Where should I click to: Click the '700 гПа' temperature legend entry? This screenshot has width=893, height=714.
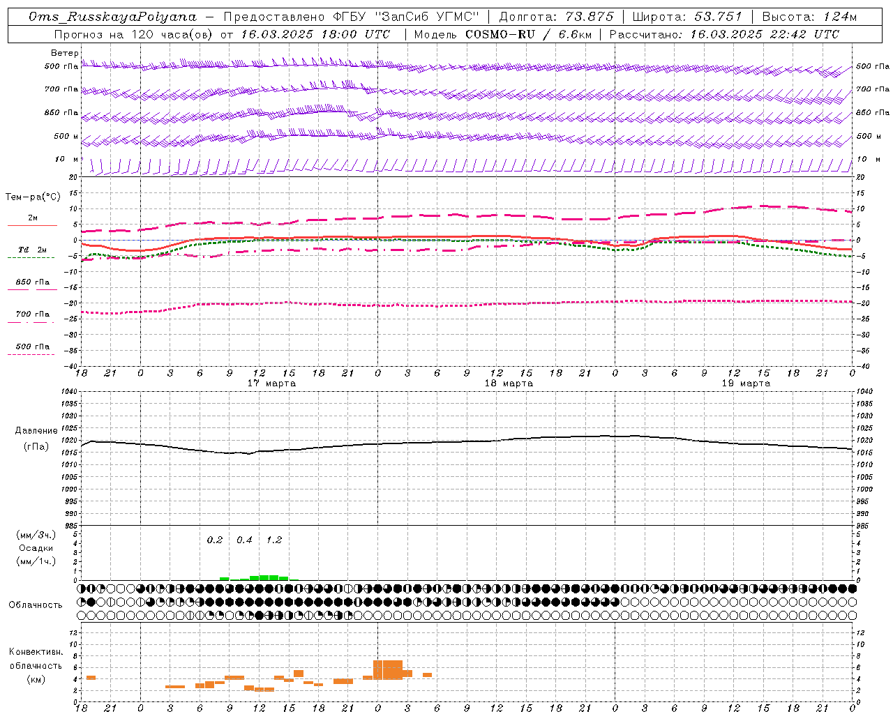(x=32, y=314)
